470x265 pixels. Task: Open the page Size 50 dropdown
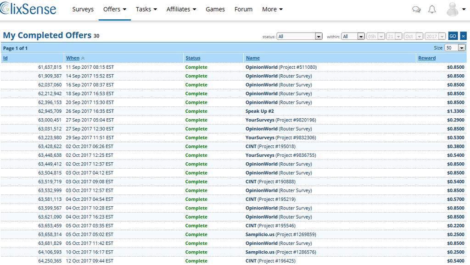point(455,48)
